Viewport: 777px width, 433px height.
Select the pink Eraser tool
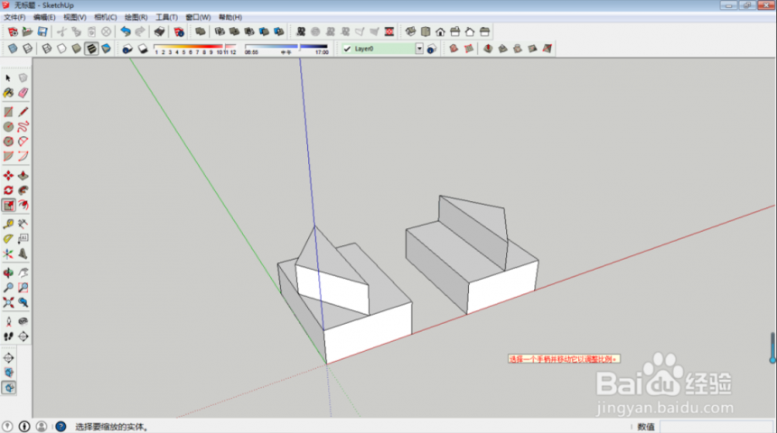tap(23, 93)
